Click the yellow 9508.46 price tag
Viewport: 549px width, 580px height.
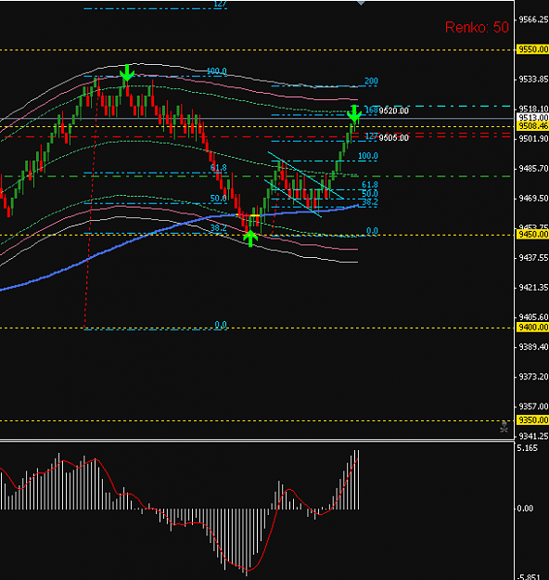pyautogui.click(x=532, y=126)
